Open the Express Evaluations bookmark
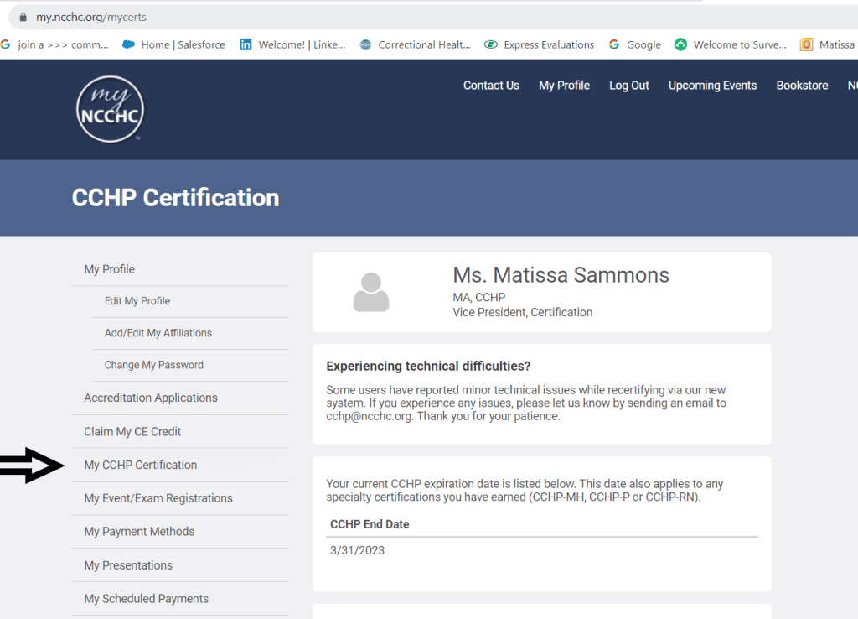This screenshot has width=858, height=619. coord(540,45)
